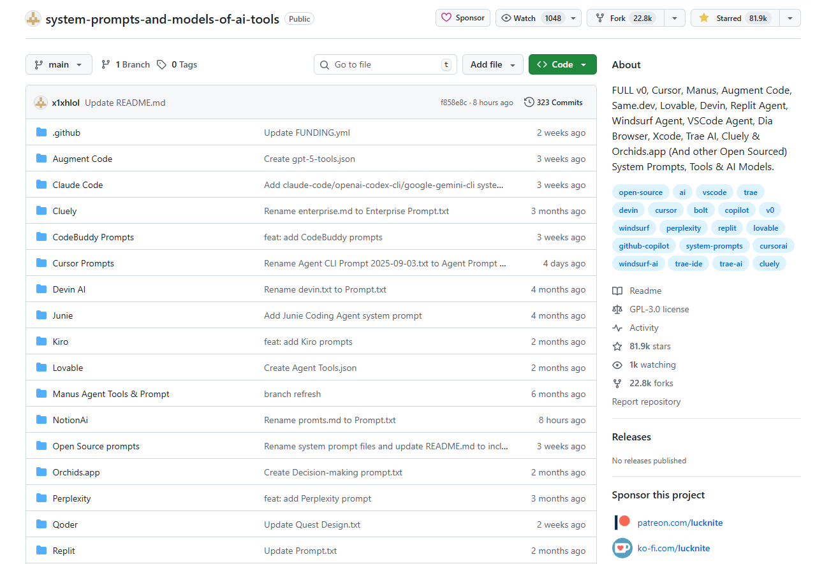Open the Cursor Prompts folder

(83, 263)
